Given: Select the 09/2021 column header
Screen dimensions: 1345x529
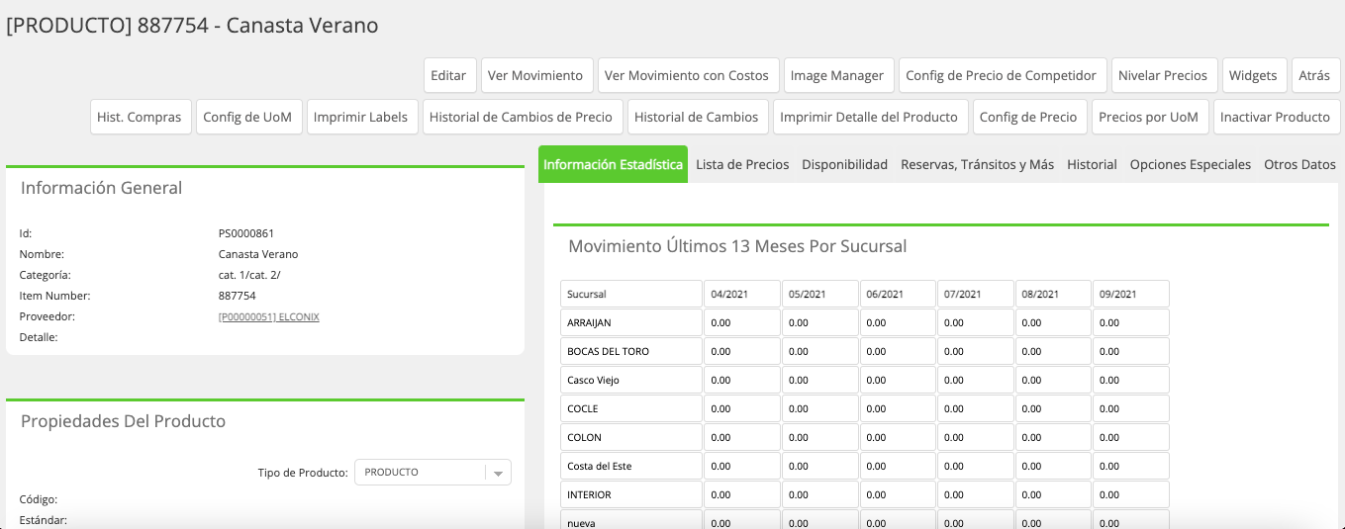Looking at the screenshot, I should pos(1130,294).
